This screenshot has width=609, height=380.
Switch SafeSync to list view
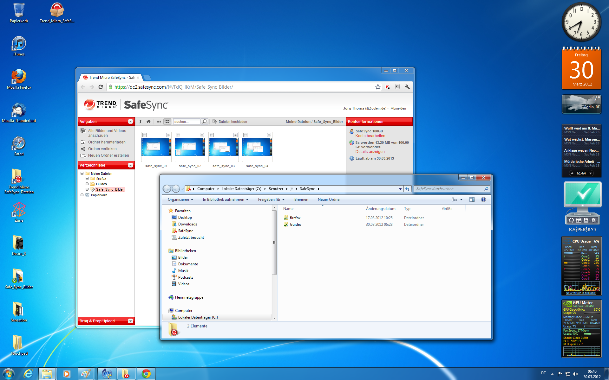pyautogui.click(x=159, y=121)
